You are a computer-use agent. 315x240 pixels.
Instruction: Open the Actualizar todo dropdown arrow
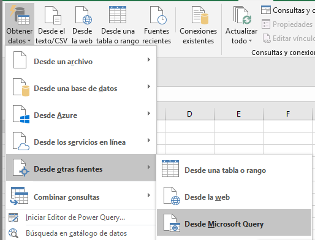(250, 41)
